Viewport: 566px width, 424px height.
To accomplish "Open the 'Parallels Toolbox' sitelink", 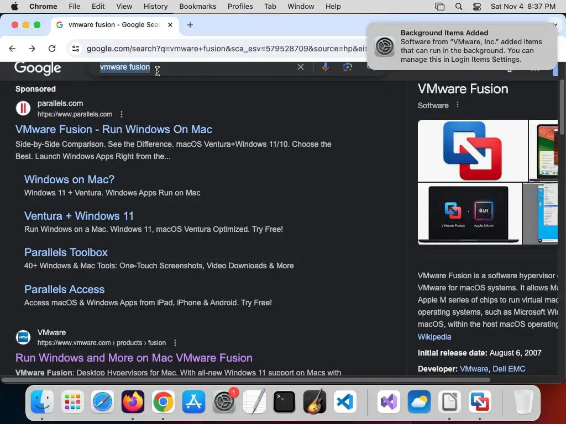I will point(66,252).
